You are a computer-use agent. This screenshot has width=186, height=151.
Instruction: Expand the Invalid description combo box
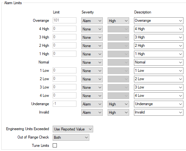pyautogui.click(x=159, y=112)
